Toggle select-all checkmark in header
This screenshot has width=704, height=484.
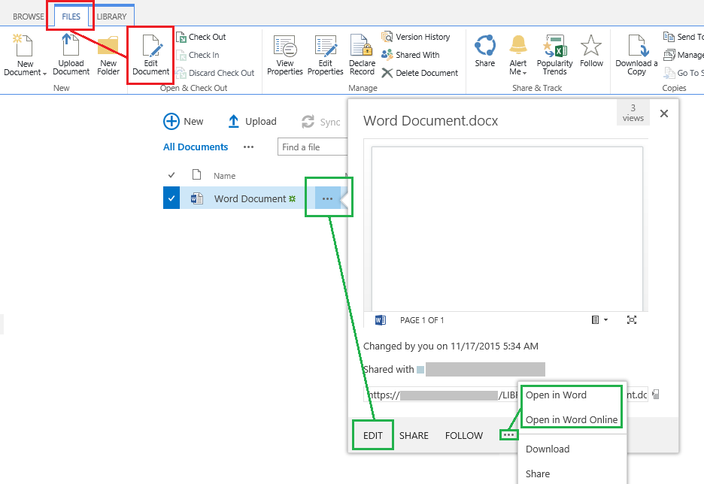click(171, 175)
